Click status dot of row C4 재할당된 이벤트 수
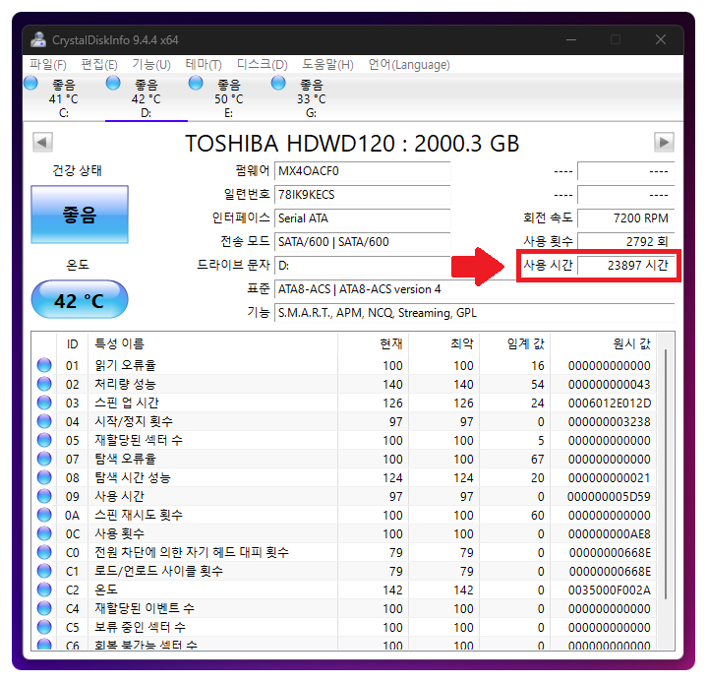This screenshot has width=707, height=682. click(44, 608)
